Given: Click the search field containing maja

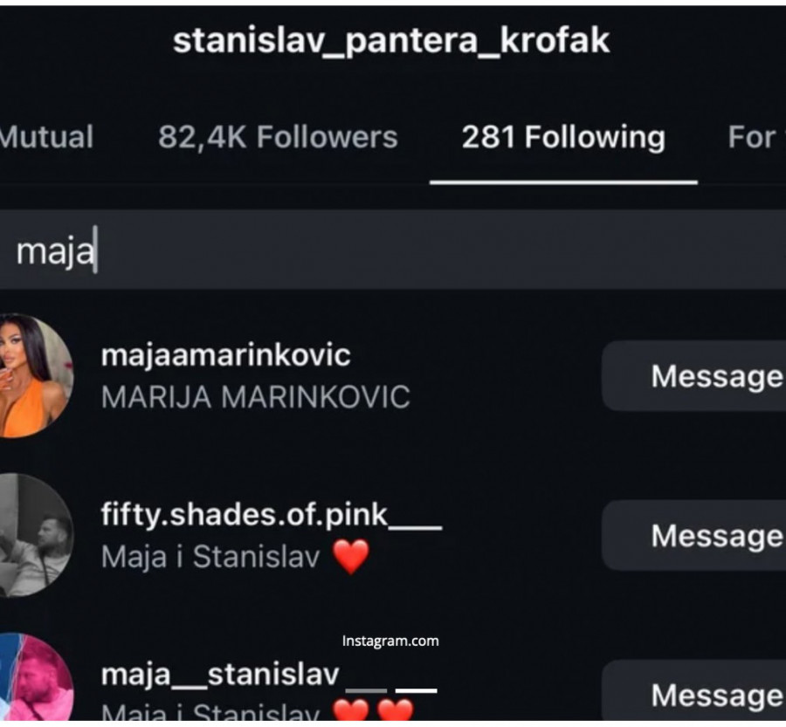Looking at the screenshot, I should tap(393, 250).
